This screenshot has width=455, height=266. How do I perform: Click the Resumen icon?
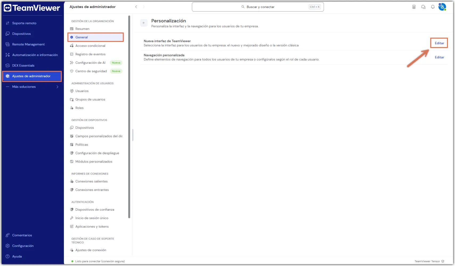point(72,29)
